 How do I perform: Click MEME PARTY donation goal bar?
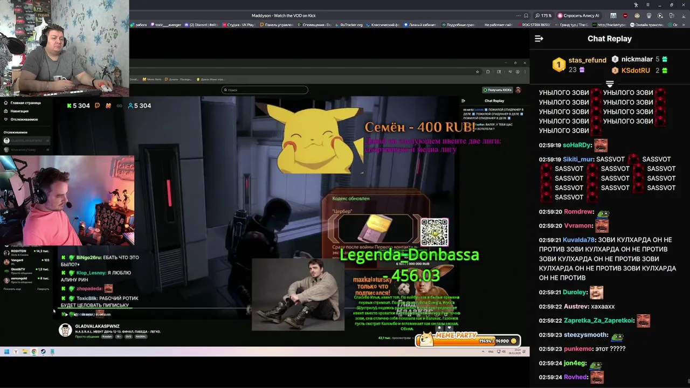click(468, 339)
